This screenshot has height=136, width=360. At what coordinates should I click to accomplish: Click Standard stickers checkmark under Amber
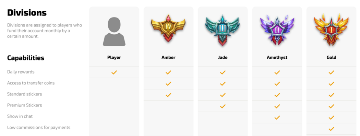coord(168,95)
